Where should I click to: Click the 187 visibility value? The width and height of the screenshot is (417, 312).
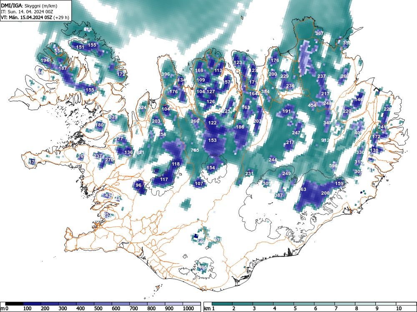pos(63,69)
